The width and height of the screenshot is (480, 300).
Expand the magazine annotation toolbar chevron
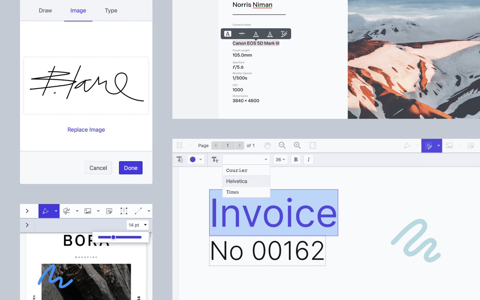coord(27,211)
